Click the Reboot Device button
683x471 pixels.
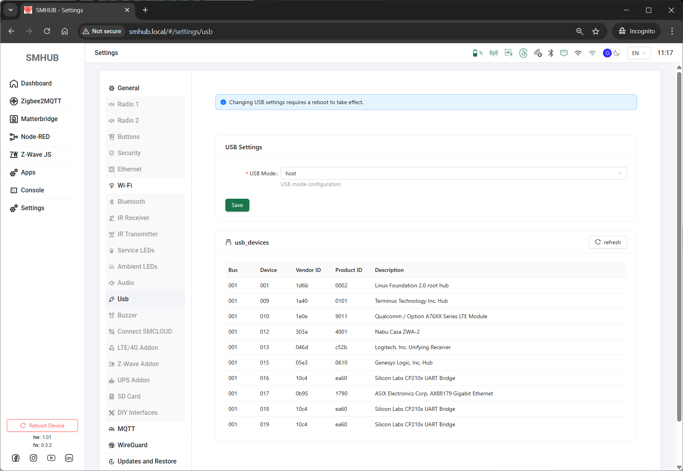42,425
